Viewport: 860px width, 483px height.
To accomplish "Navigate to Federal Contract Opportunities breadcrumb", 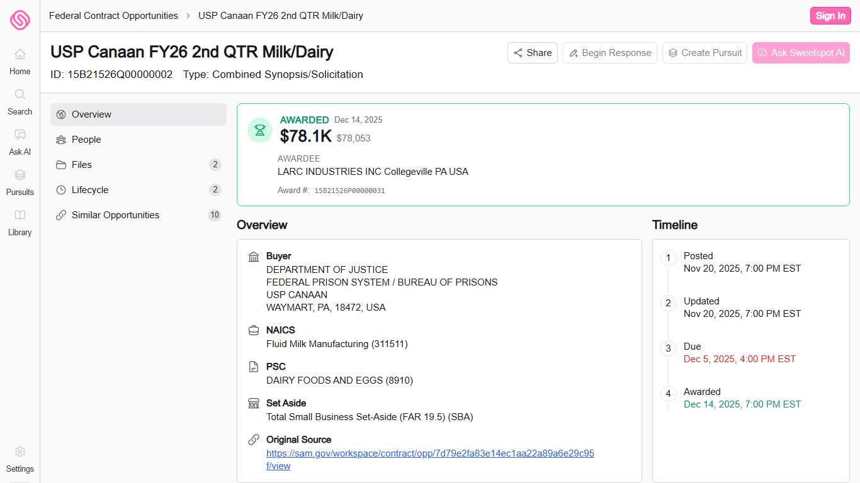I will 113,16.
